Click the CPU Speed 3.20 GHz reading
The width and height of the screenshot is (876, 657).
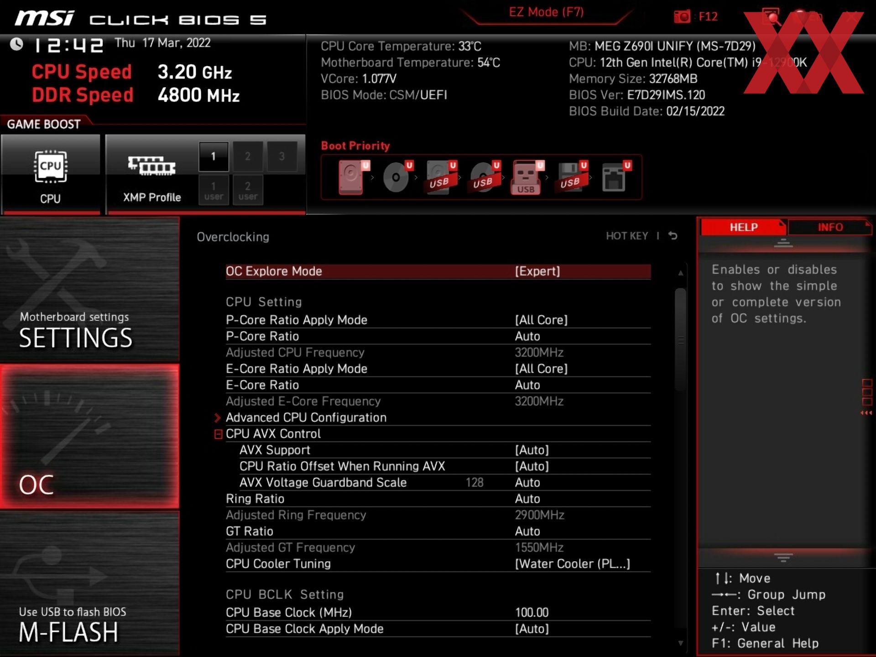(132, 72)
